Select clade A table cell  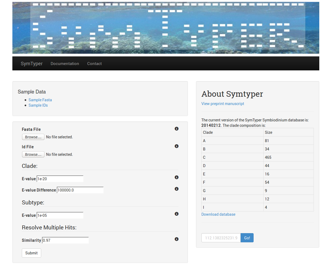pos(232,141)
